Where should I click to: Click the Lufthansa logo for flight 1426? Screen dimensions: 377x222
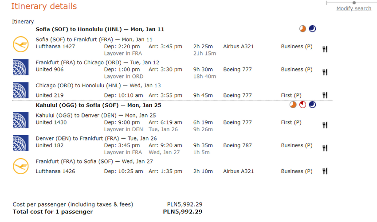pyautogui.click(x=21, y=166)
